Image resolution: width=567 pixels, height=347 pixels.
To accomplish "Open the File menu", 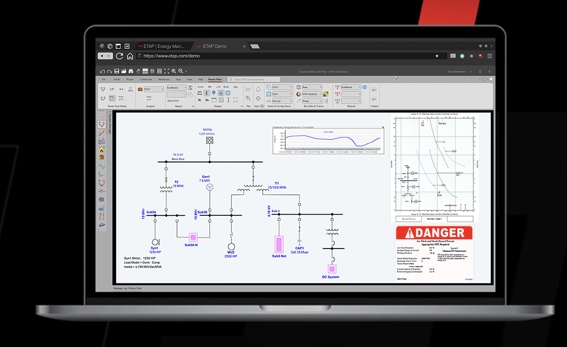I will click(104, 80).
